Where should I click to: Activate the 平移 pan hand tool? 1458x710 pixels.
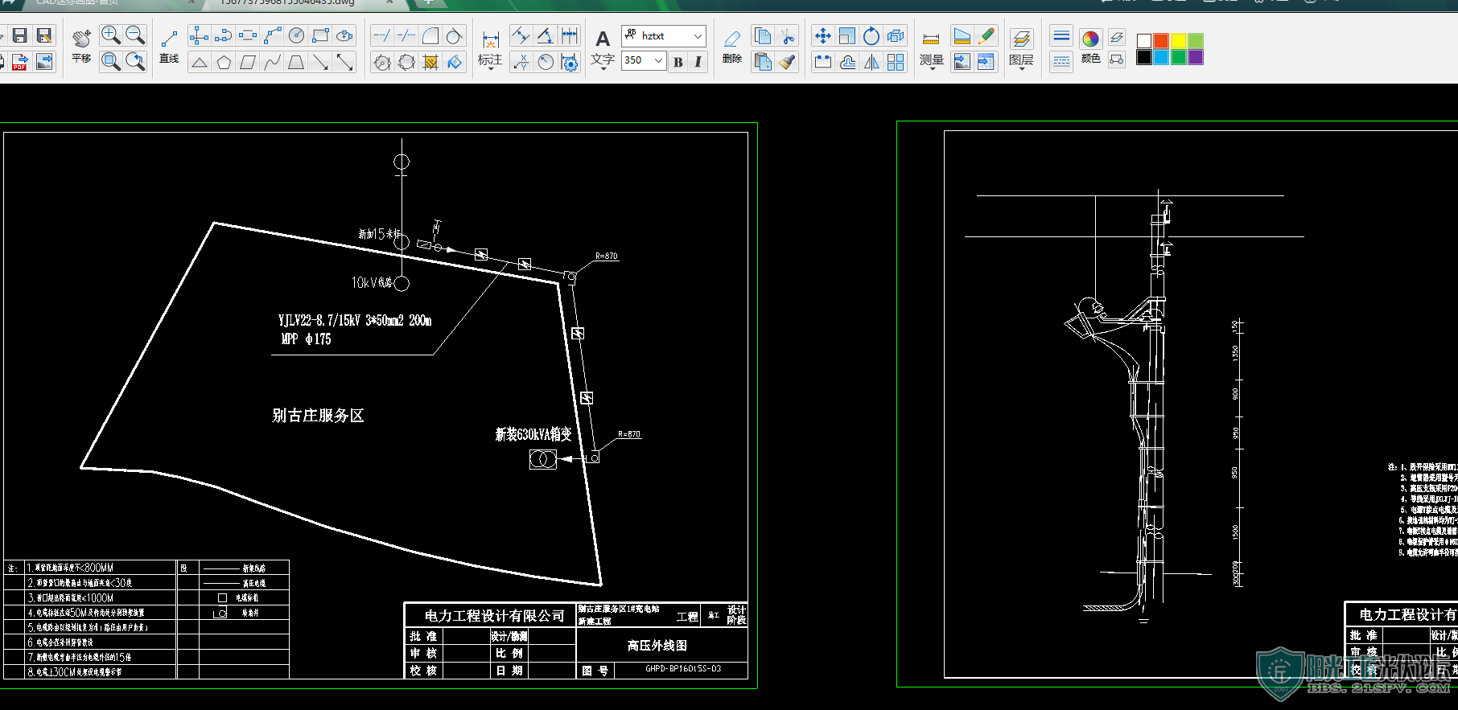pos(81,47)
